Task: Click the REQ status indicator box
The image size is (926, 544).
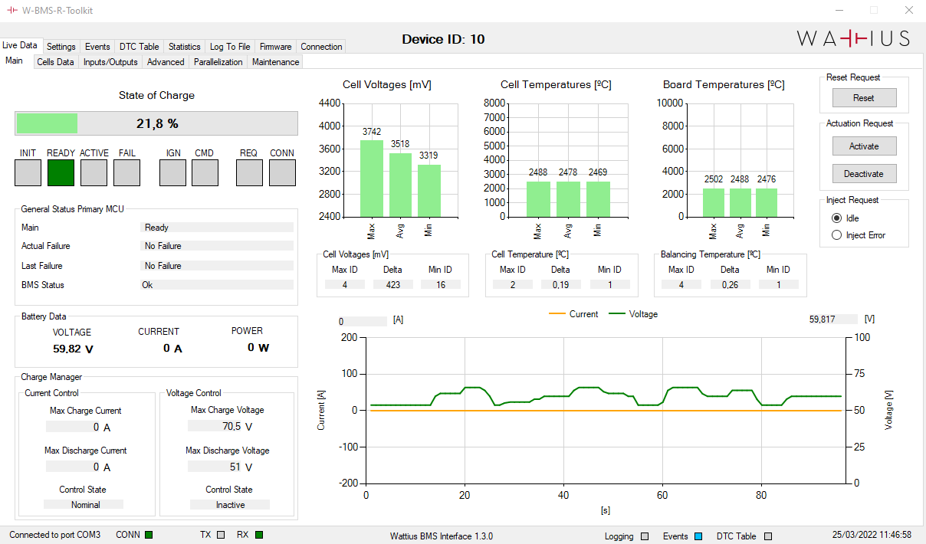Action: pyautogui.click(x=249, y=173)
